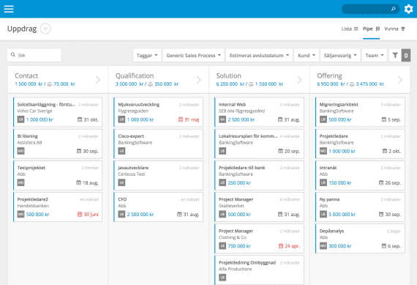Open the hamburger navigation menu
This screenshot has height=285, width=417.
coord(9,9)
